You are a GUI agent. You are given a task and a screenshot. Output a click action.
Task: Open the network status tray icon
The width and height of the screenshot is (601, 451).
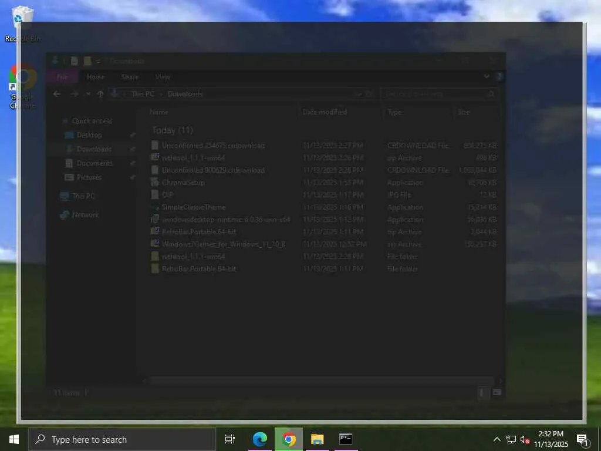(511, 439)
